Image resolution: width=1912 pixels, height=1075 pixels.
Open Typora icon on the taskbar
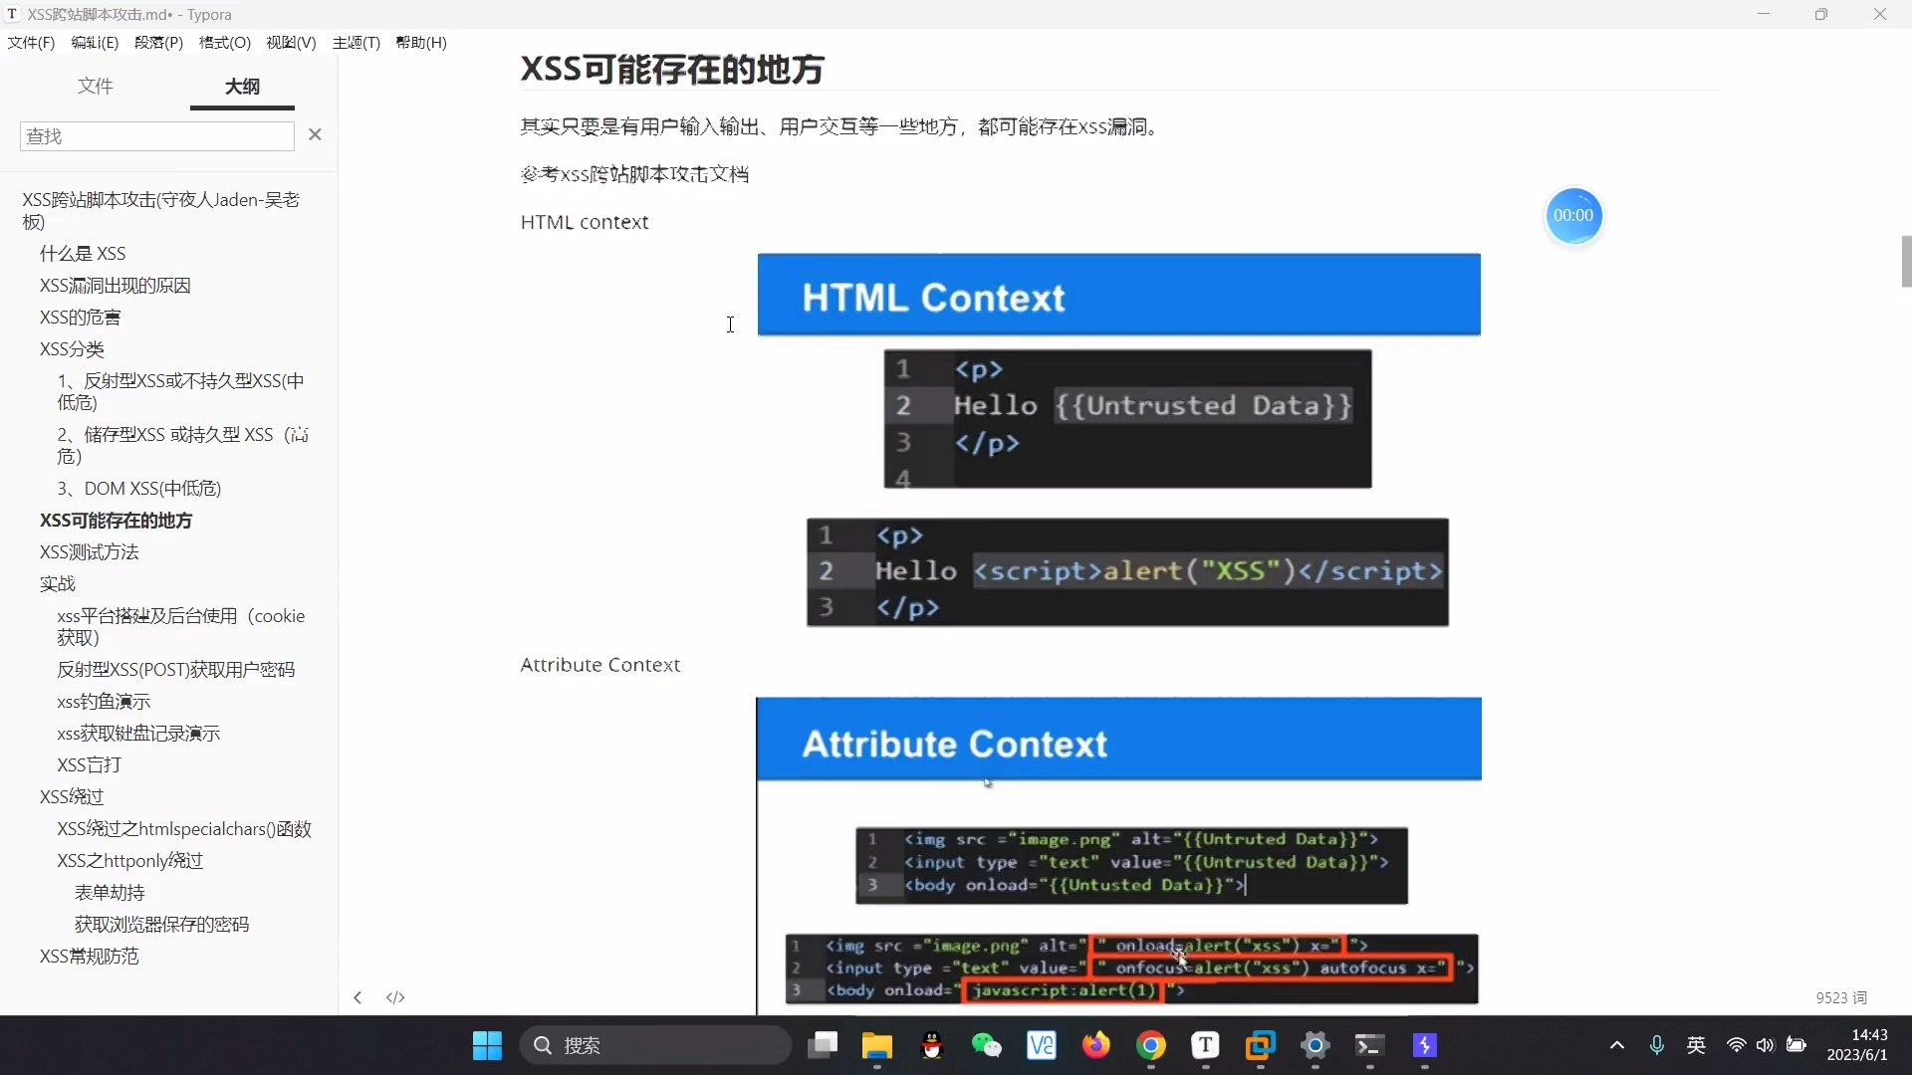(x=1206, y=1046)
